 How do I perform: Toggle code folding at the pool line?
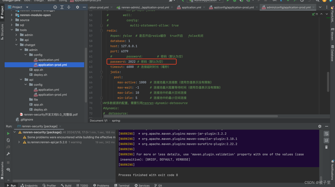(x=102, y=77)
